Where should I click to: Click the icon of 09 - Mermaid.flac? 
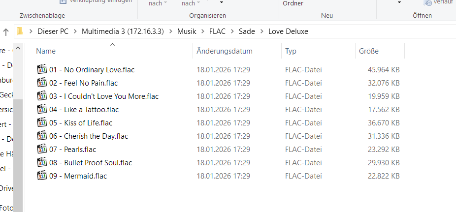[x=41, y=176]
